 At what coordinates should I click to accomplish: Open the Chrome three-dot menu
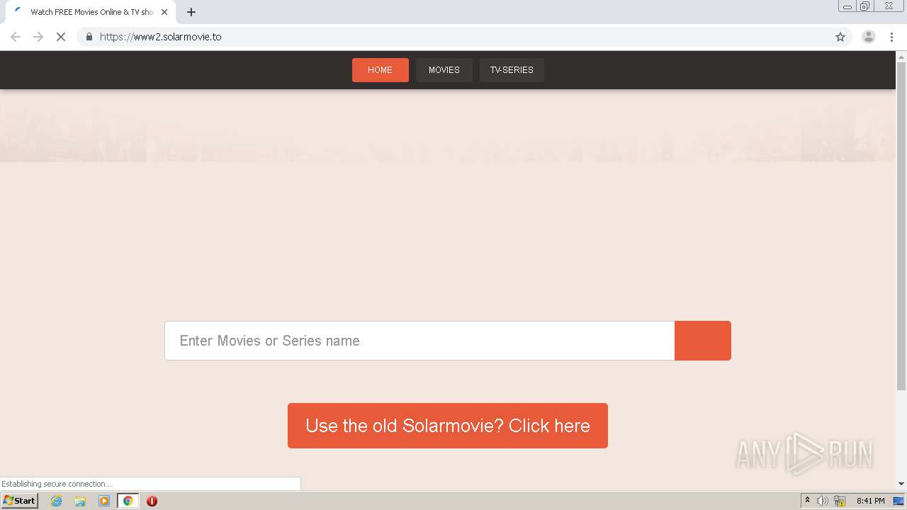pos(891,37)
